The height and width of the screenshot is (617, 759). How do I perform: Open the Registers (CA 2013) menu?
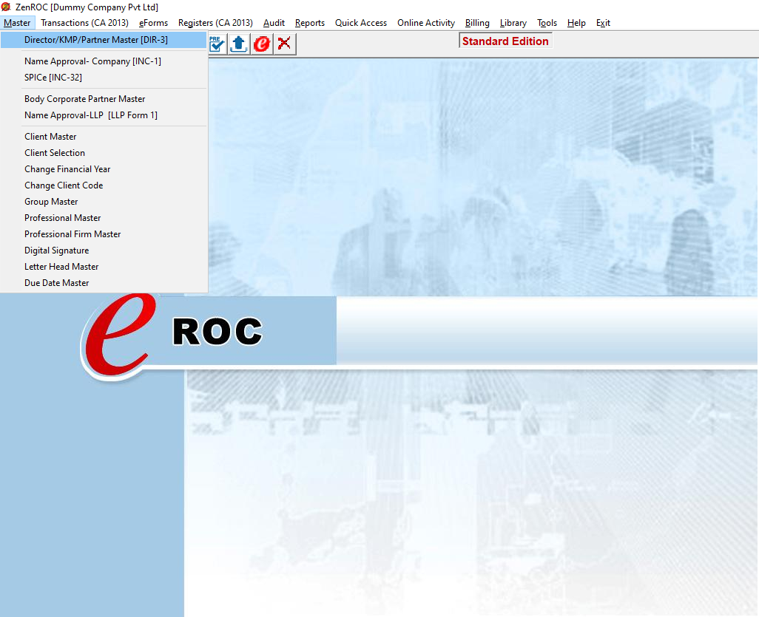point(215,23)
